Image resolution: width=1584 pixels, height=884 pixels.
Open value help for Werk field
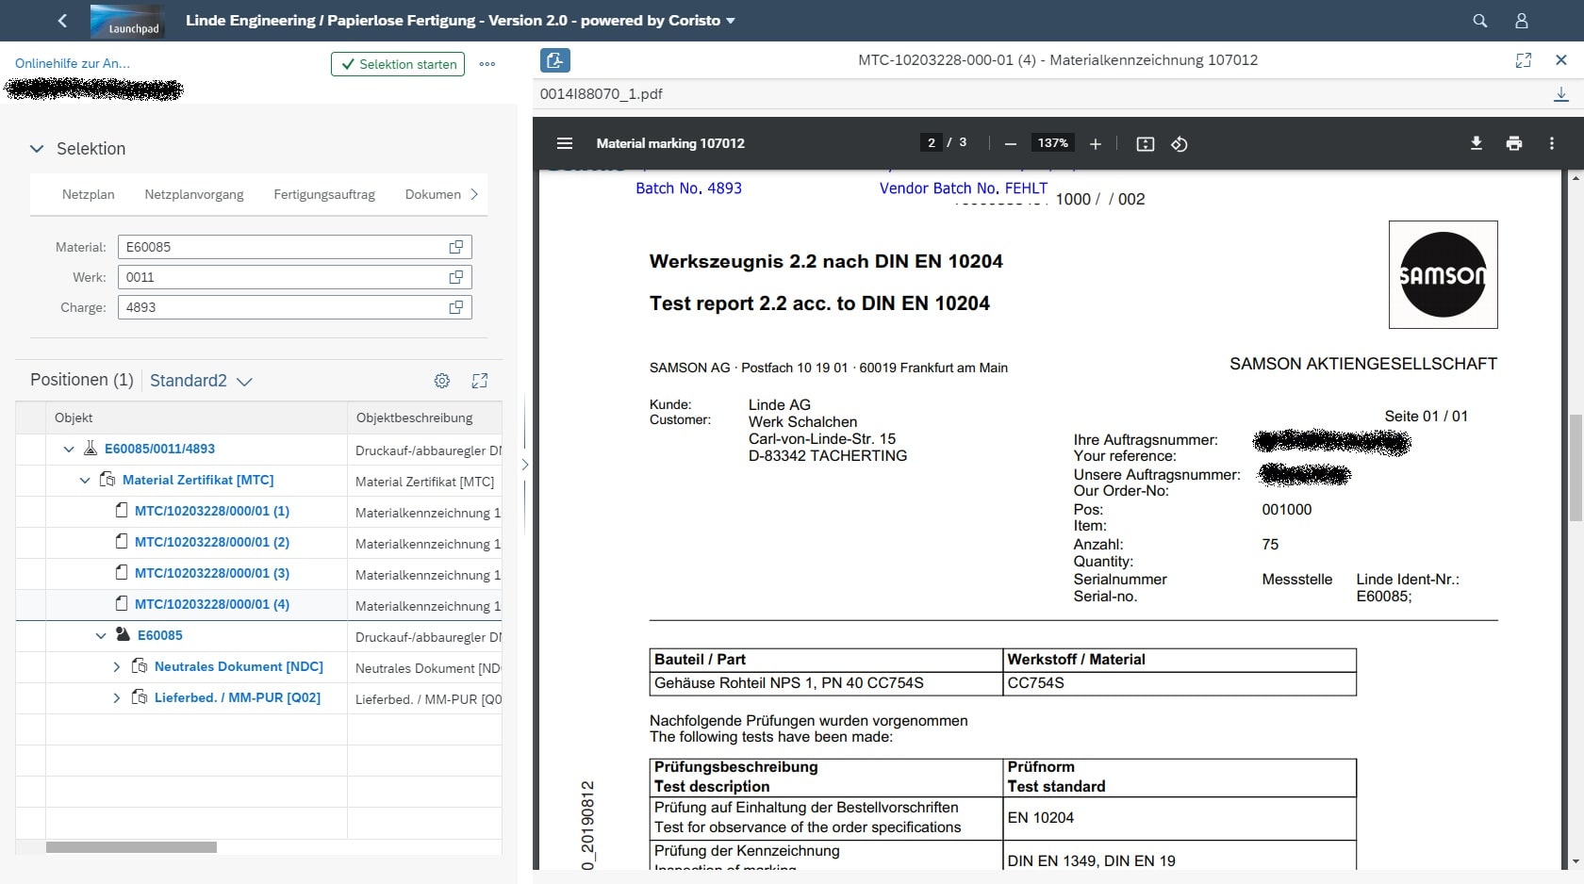456,277
